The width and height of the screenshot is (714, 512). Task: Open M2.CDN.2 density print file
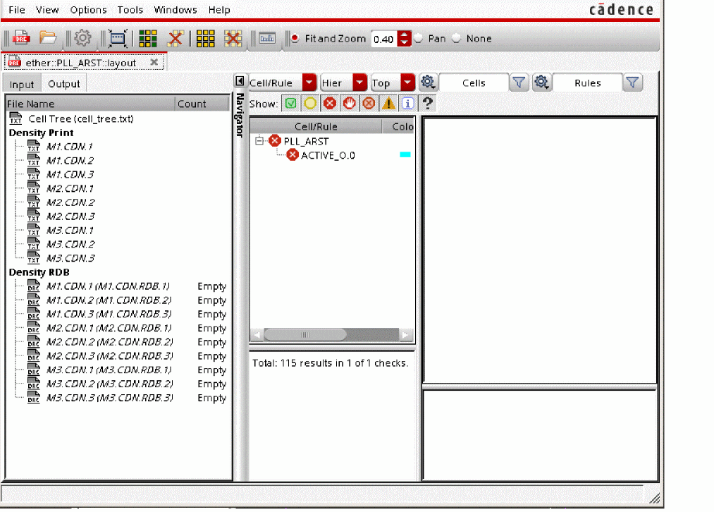tap(70, 202)
